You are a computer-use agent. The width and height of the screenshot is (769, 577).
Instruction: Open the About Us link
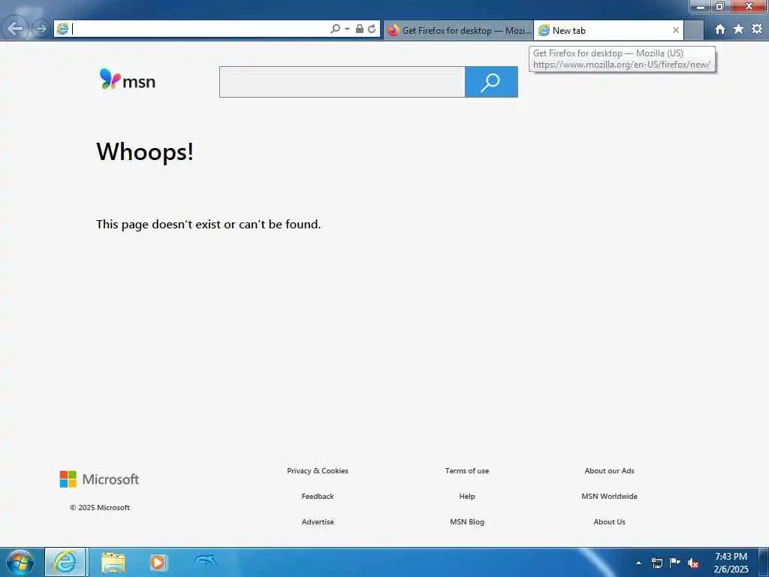pos(609,521)
